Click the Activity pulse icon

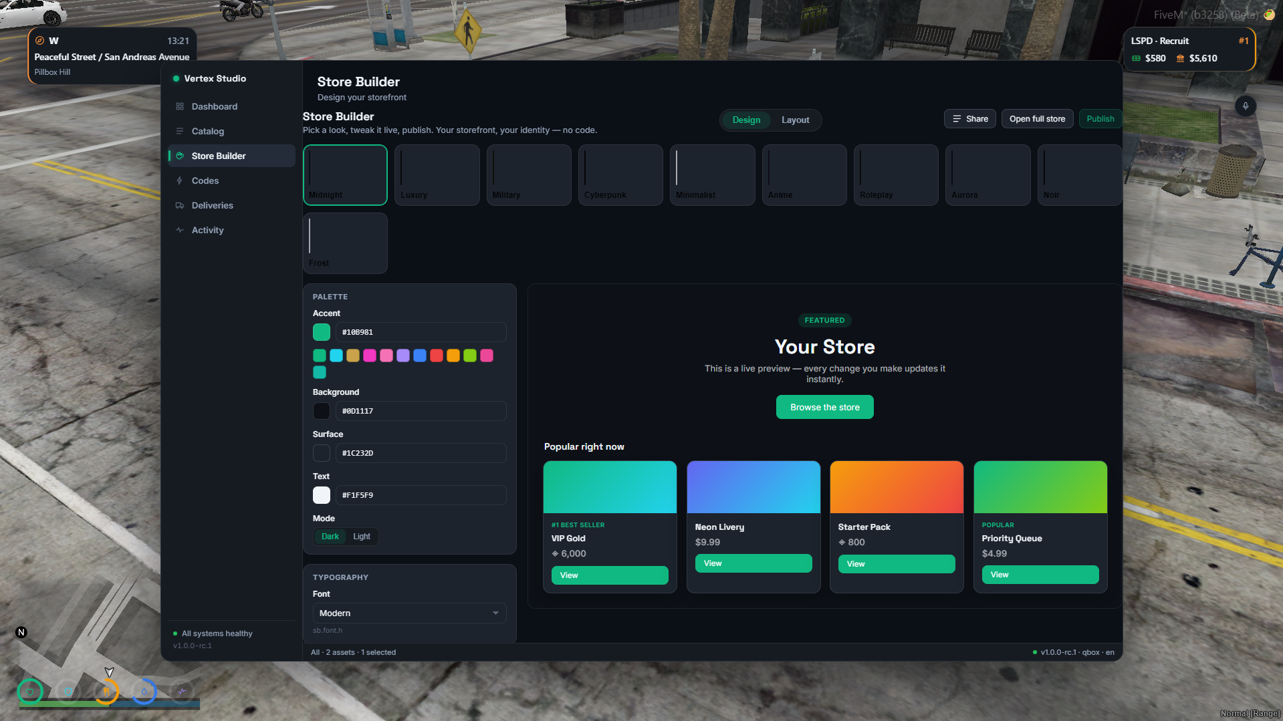click(179, 230)
